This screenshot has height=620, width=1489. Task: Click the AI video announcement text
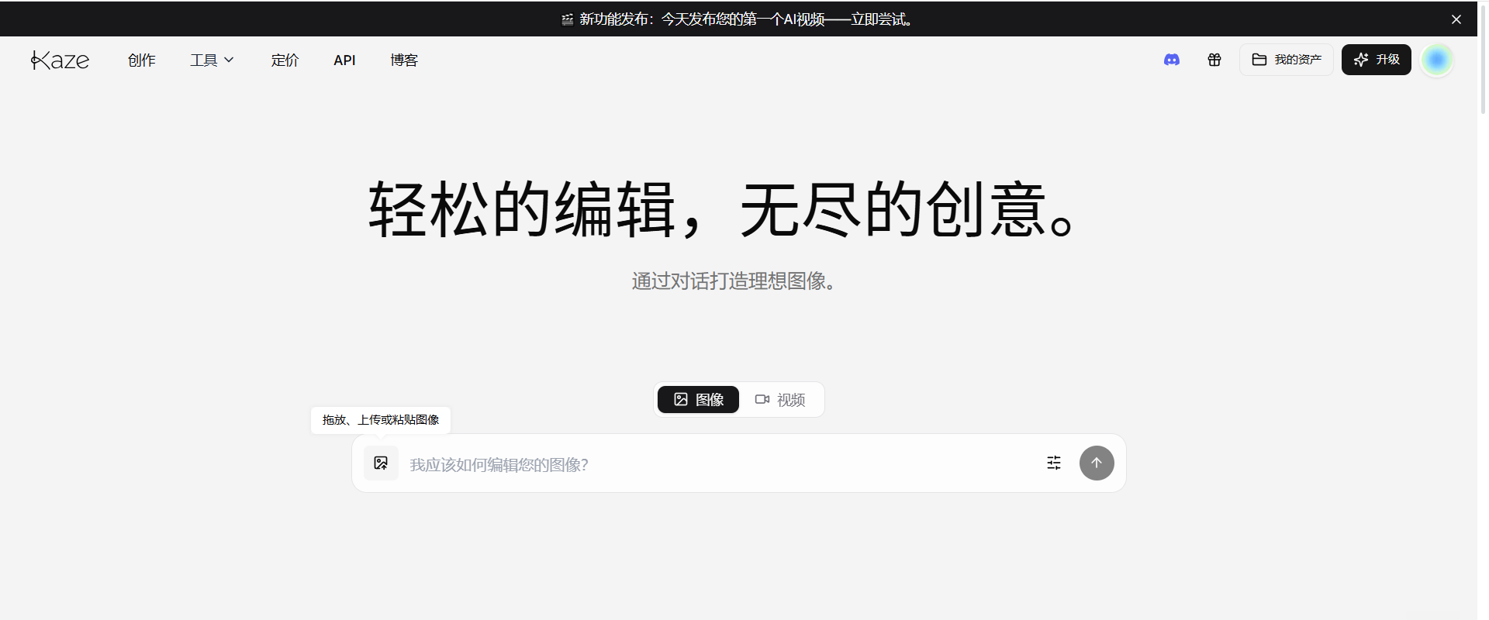[x=744, y=19]
